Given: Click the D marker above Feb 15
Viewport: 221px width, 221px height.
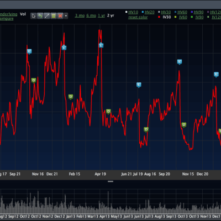Looking at the screenshot, I should coord(71,97).
